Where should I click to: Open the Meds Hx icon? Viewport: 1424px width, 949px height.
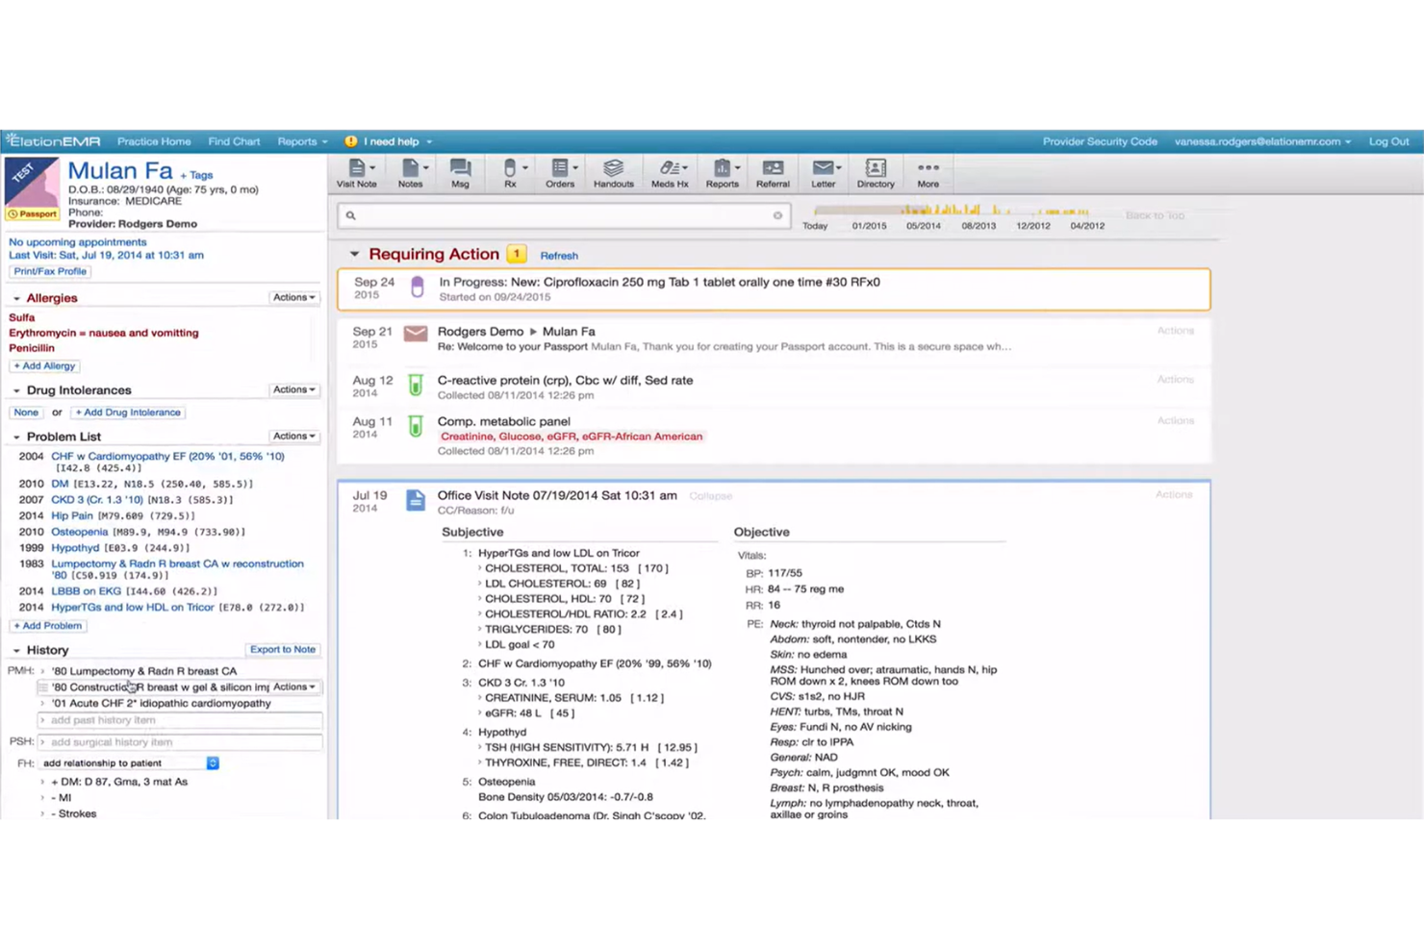670,174
